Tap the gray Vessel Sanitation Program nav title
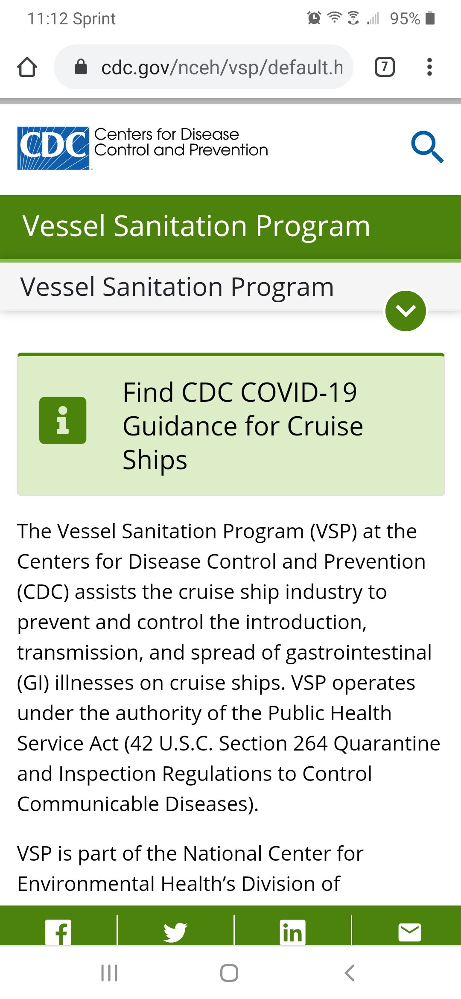This screenshot has height=999, width=461. (x=177, y=286)
